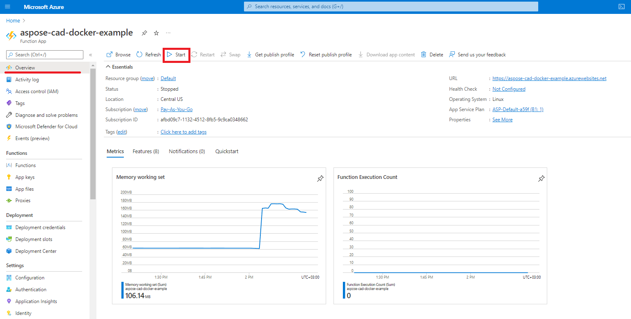Click Browse in the command bar
Viewport: 631px width, 319px height.
119,55
